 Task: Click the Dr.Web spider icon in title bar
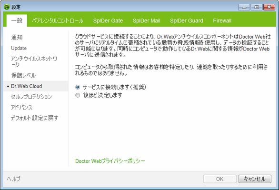tap(7, 7)
